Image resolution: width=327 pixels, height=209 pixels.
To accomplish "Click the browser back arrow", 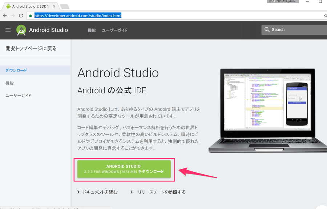I will point(5,16).
